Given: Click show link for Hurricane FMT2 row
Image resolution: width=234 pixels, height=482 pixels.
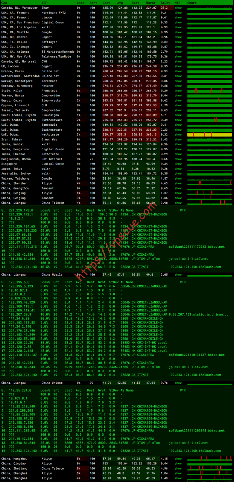Looking at the screenshot, I should [178, 12].
